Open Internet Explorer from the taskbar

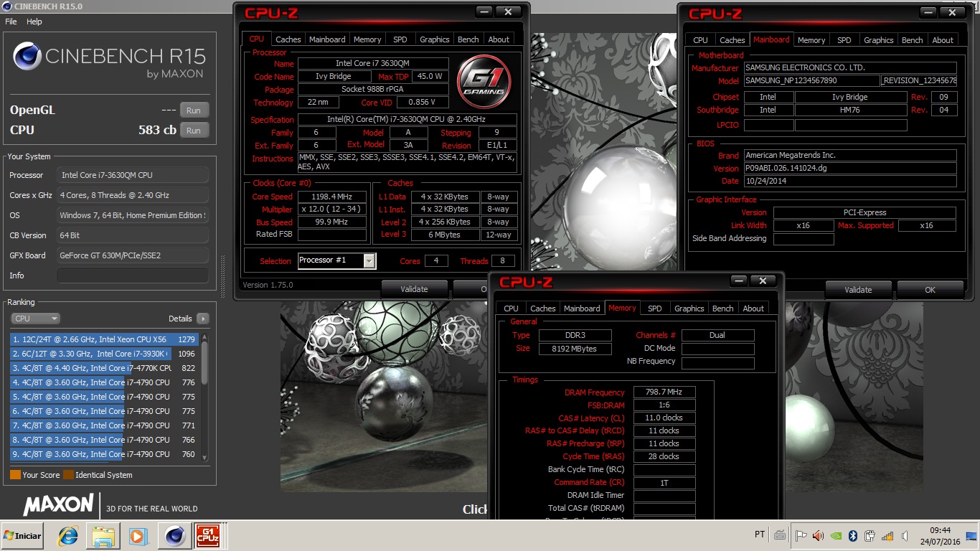coord(68,535)
